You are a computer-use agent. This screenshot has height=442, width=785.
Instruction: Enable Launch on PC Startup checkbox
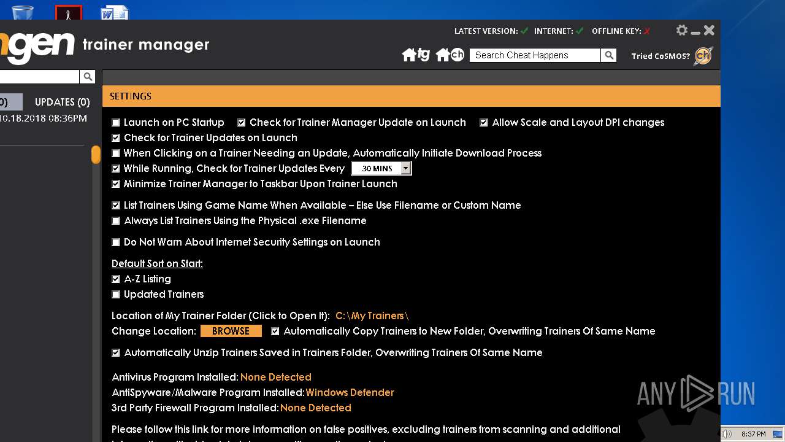116,123
